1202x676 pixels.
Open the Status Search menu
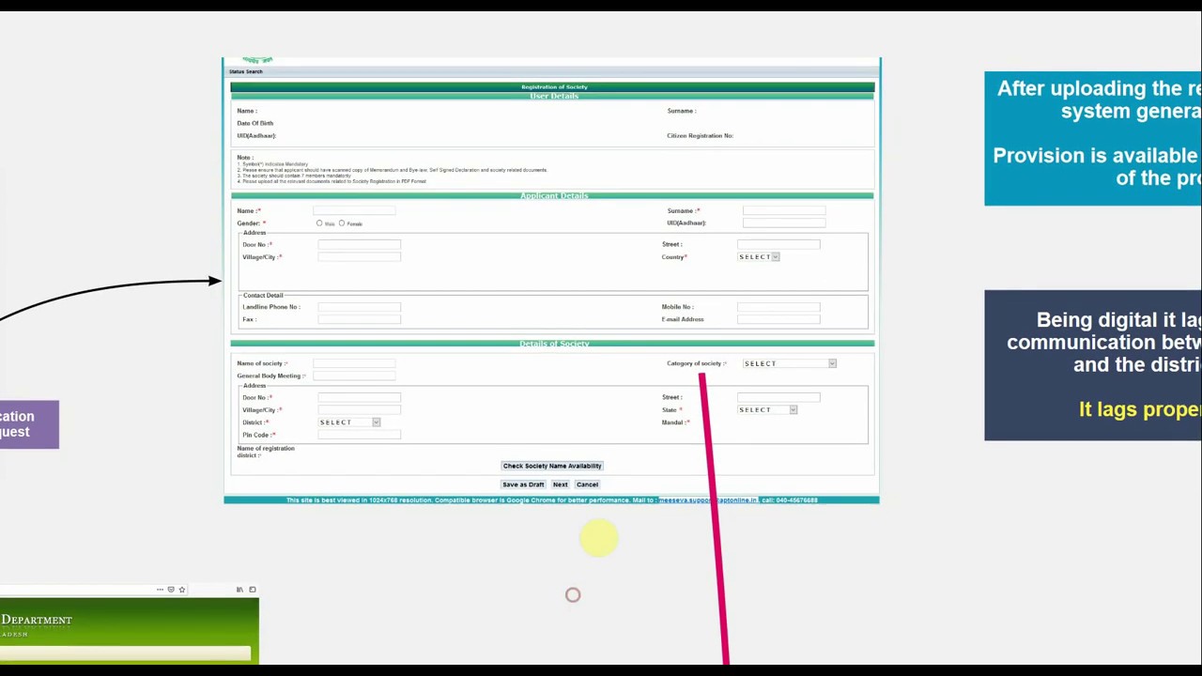click(246, 71)
